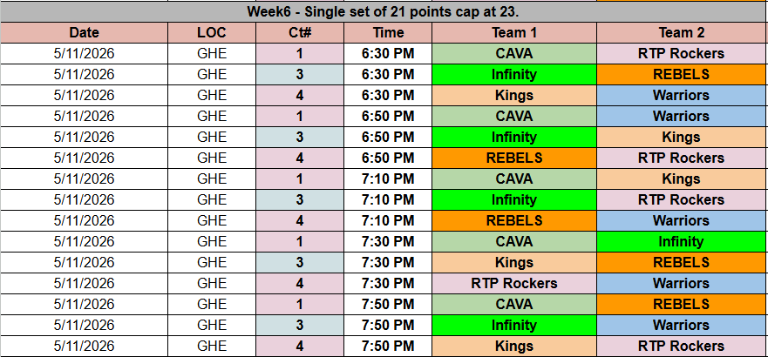Screen dimensions: 768x357
Task: Click the court 4 cell at 7:50 PM
Action: (299, 347)
